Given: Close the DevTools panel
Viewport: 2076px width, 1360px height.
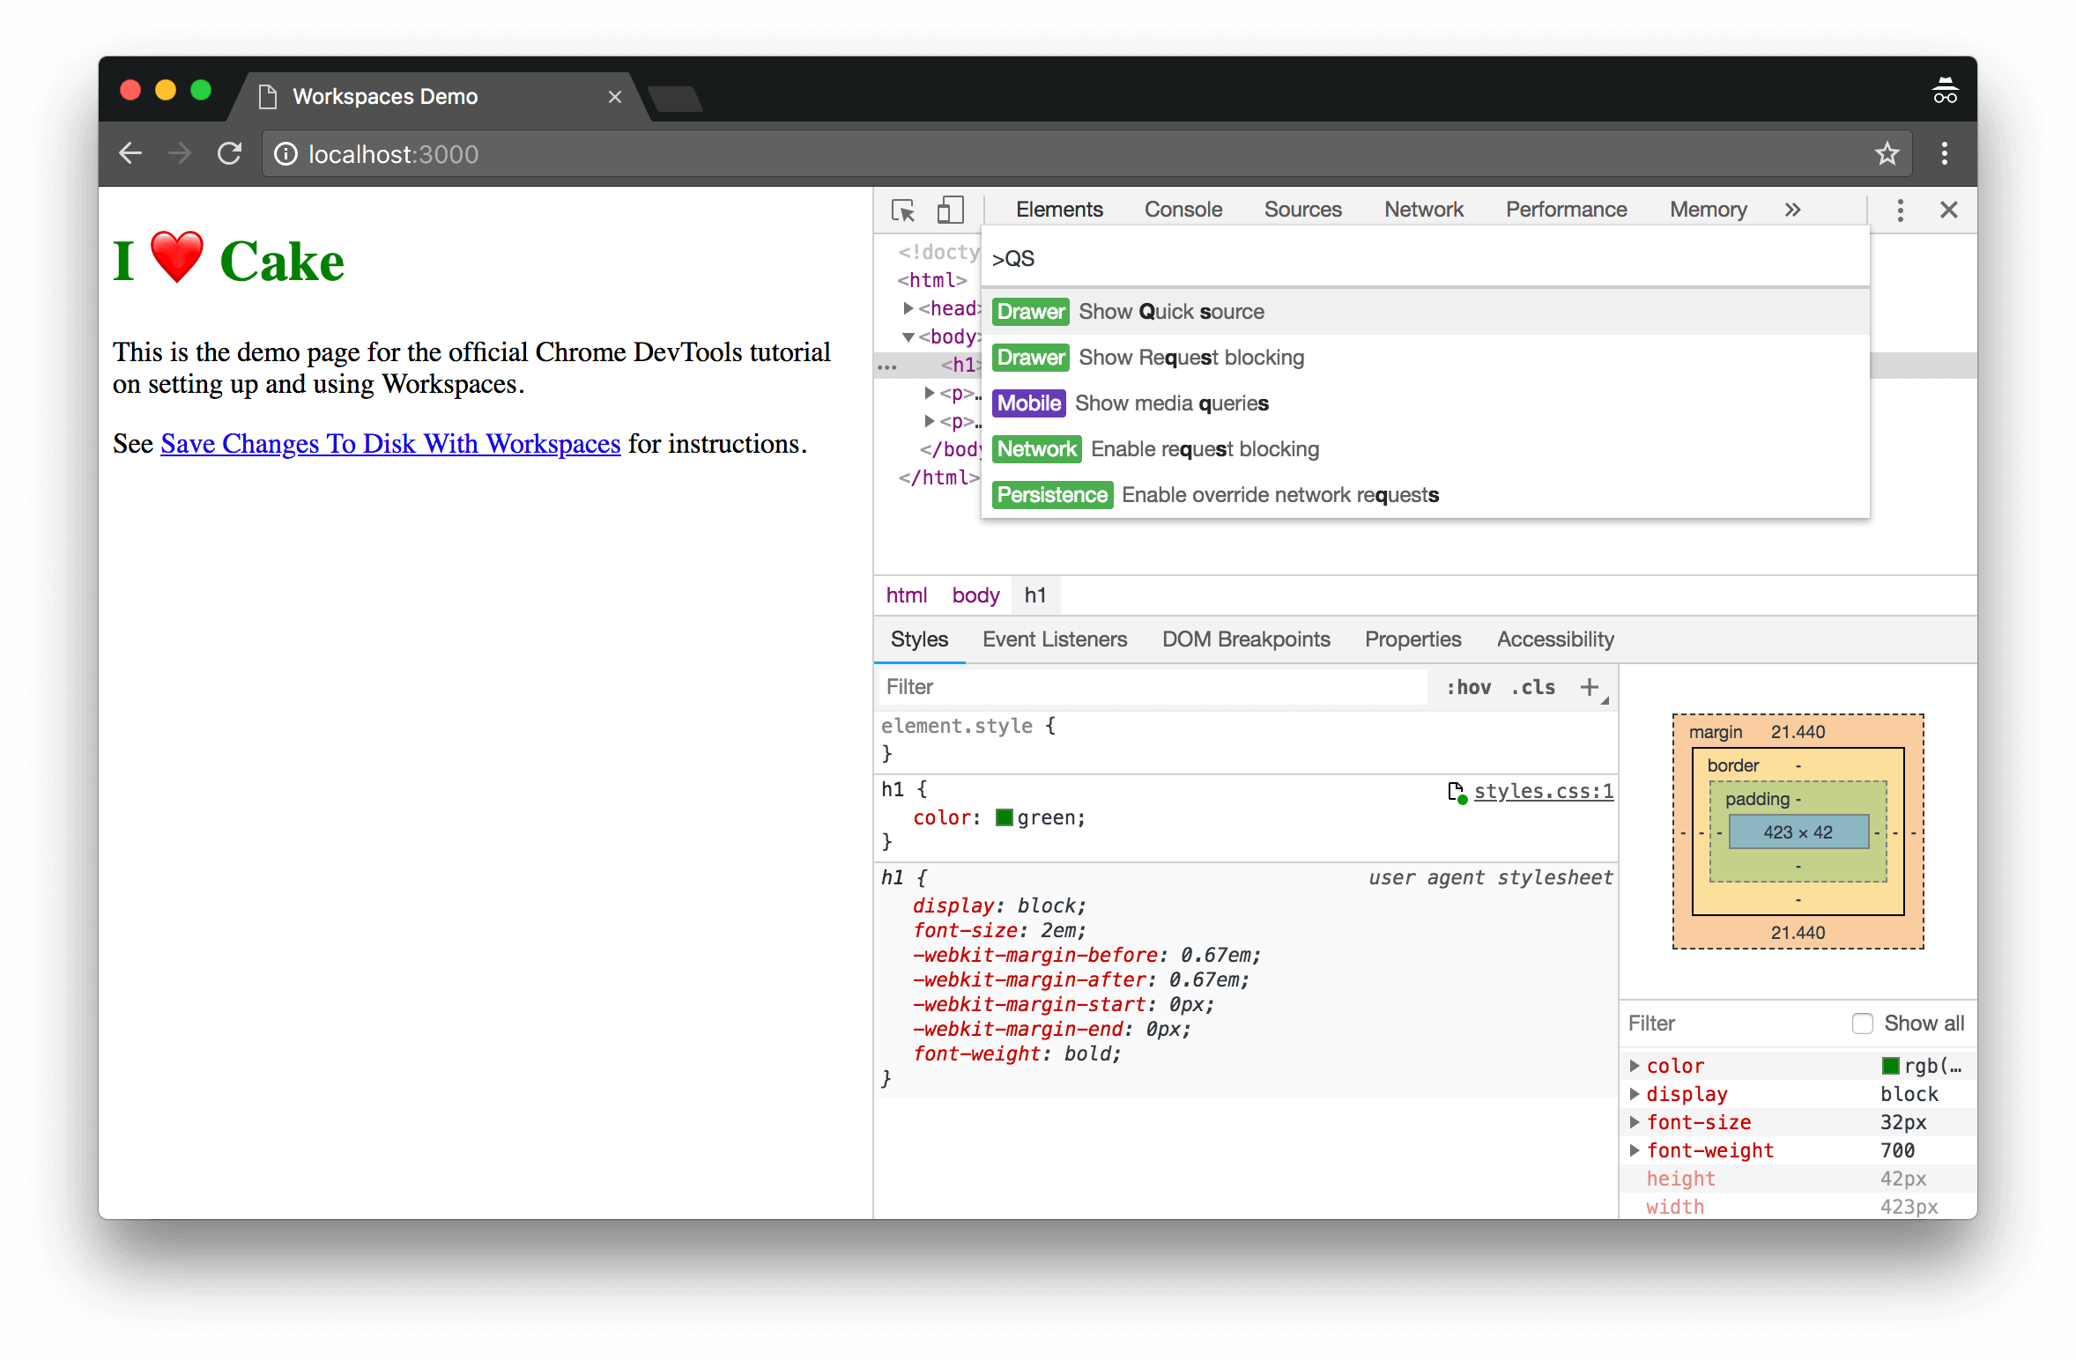Looking at the screenshot, I should (x=1949, y=210).
